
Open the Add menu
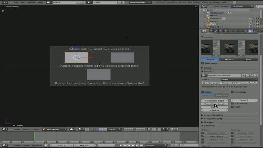pos(23,2)
